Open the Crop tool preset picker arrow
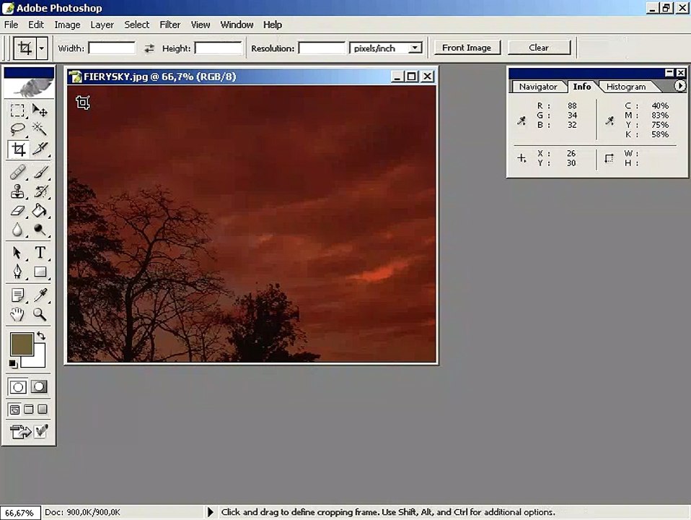 (x=41, y=48)
